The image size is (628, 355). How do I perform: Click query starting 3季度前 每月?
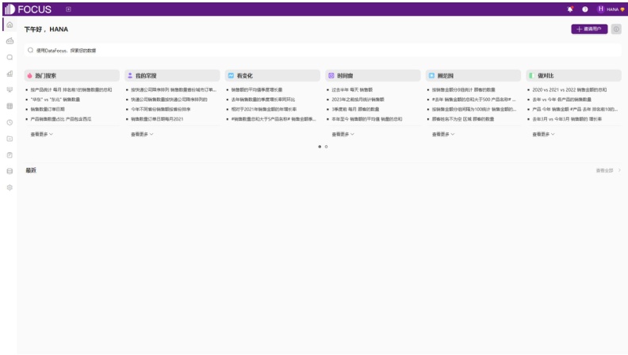355,109
